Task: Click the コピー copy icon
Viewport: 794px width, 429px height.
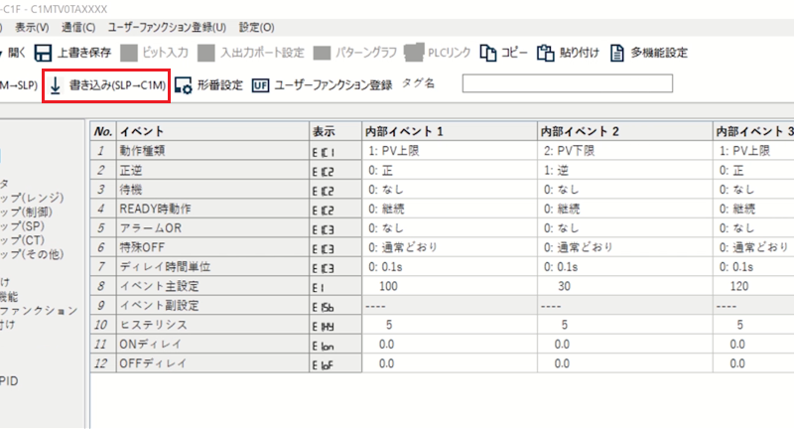Action: click(x=488, y=53)
